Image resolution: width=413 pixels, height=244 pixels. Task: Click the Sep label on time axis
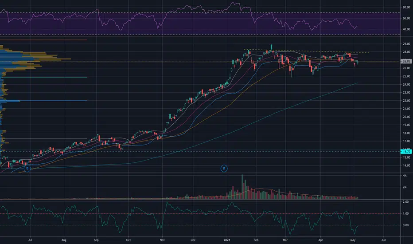(96, 240)
